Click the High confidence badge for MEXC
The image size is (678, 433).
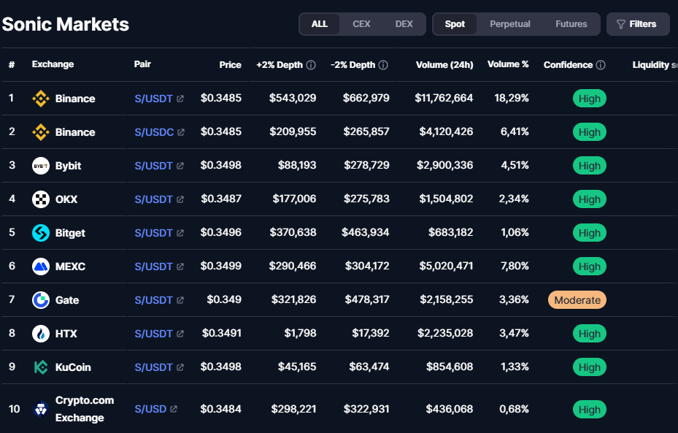click(590, 267)
